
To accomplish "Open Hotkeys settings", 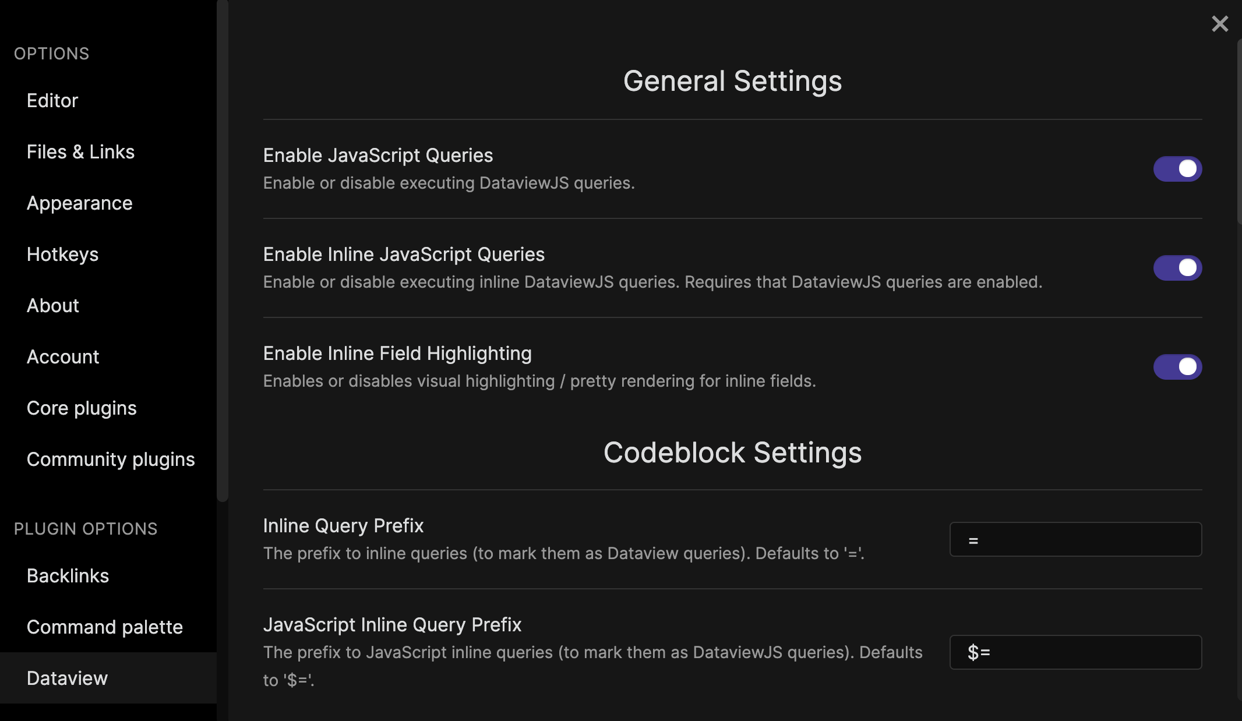I will click(62, 255).
